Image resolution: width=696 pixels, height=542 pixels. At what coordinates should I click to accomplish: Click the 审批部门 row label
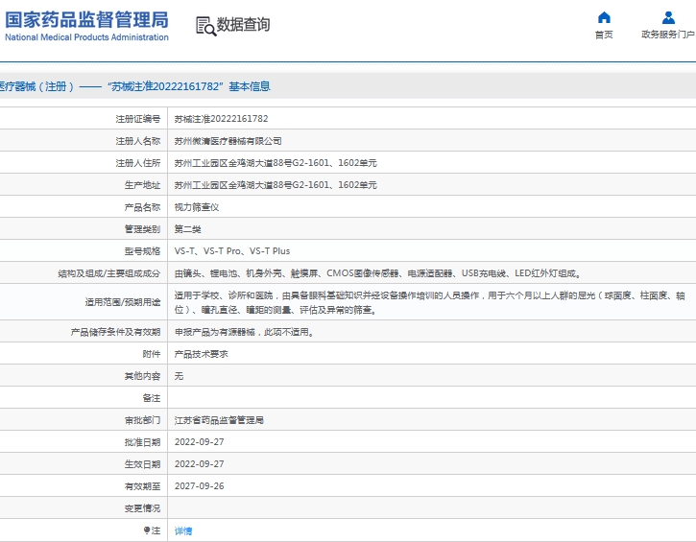pyautogui.click(x=142, y=420)
